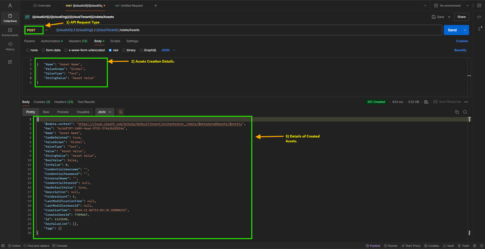
Task: Open the Scripts tab
Action: pyautogui.click(x=115, y=41)
